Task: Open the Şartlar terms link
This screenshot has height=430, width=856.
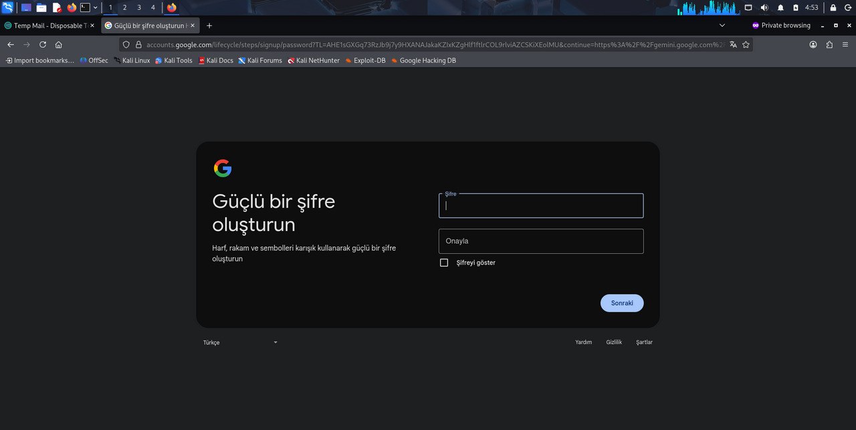Action: (x=644, y=342)
